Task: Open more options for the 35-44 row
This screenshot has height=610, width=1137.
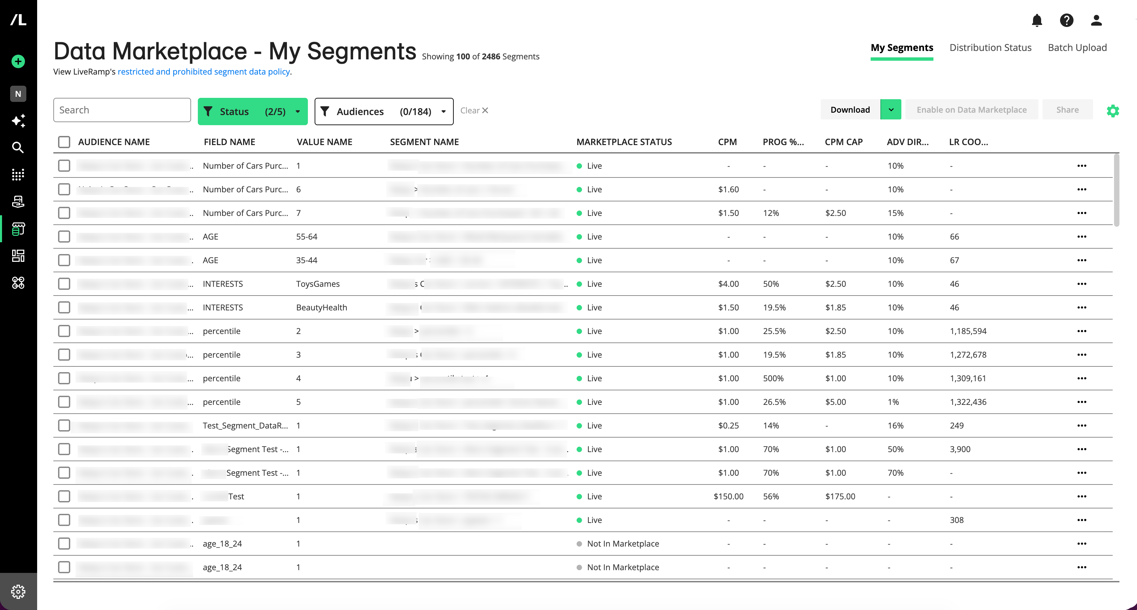Action: [x=1082, y=260]
